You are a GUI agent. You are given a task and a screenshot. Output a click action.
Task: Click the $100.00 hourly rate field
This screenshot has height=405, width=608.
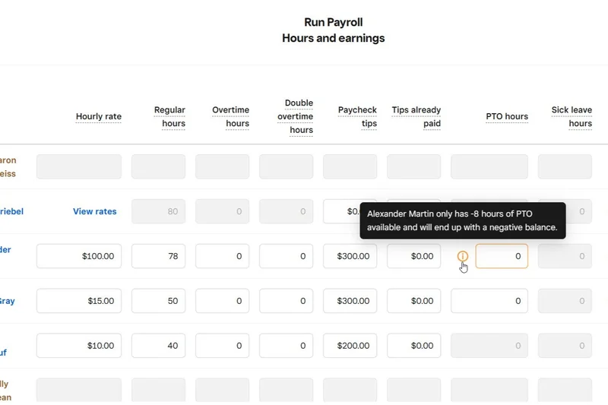(x=79, y=256)
